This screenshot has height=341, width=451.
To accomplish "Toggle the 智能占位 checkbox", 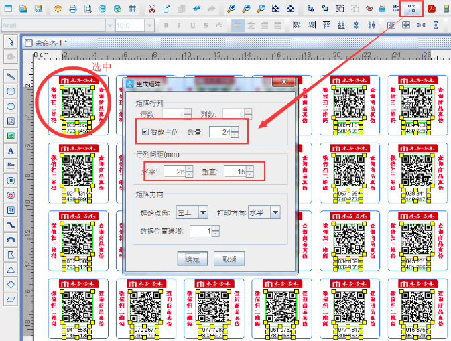I will (145, 132).
